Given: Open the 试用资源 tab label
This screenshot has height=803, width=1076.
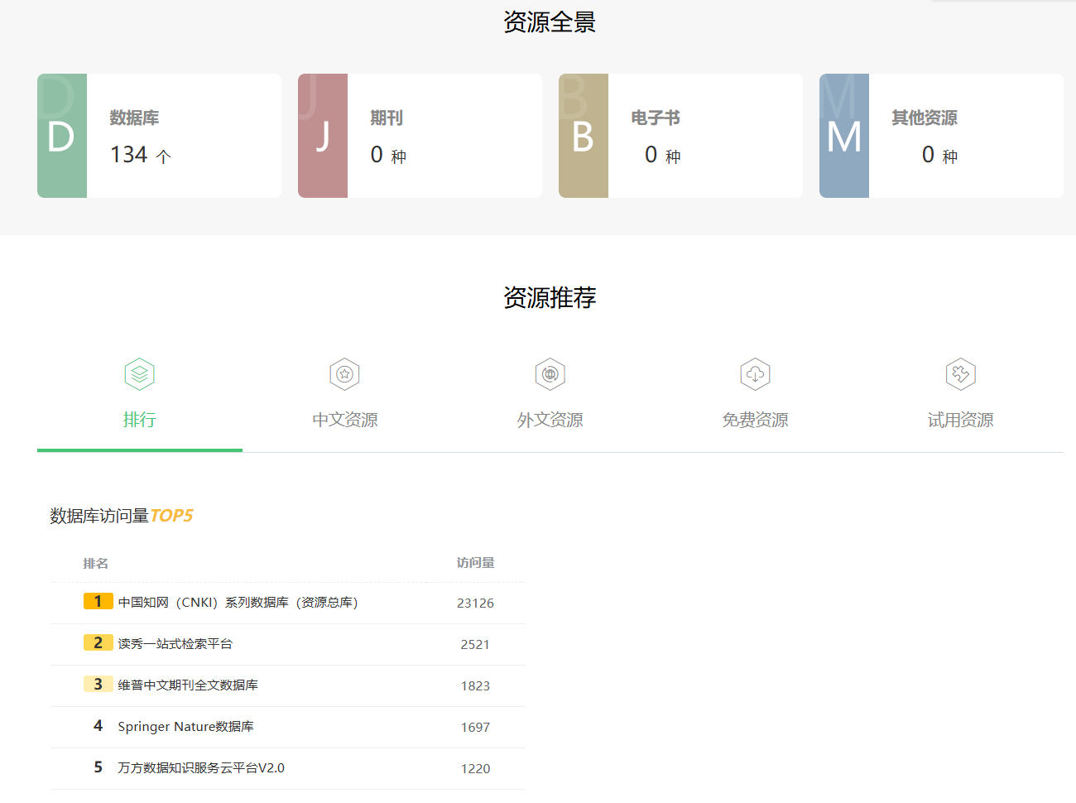Looking at the screenshot, I should pos(960,420).
